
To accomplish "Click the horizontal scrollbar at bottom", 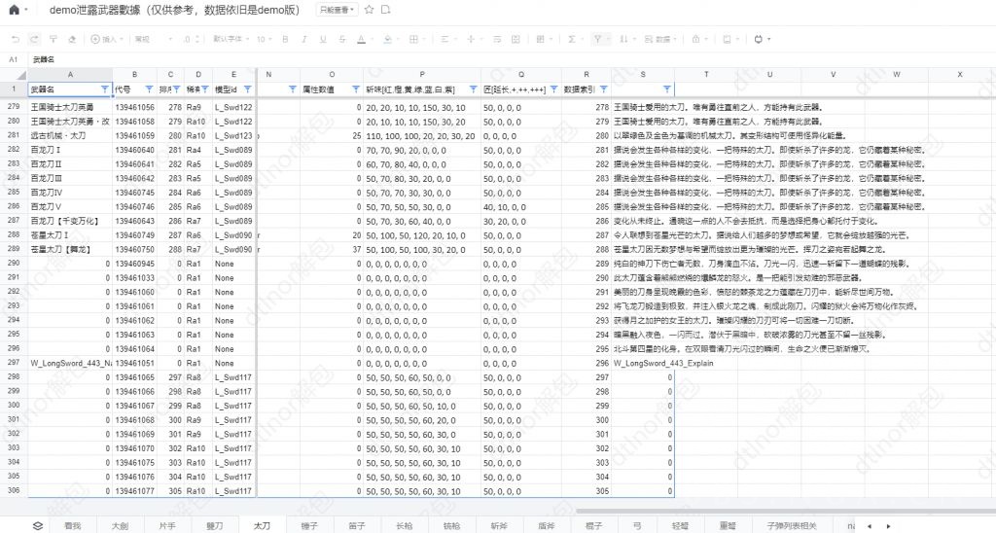I will coord(786,511).
